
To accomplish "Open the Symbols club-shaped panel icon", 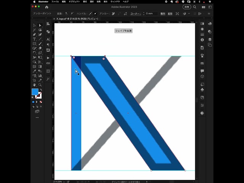I will [202, 90].
